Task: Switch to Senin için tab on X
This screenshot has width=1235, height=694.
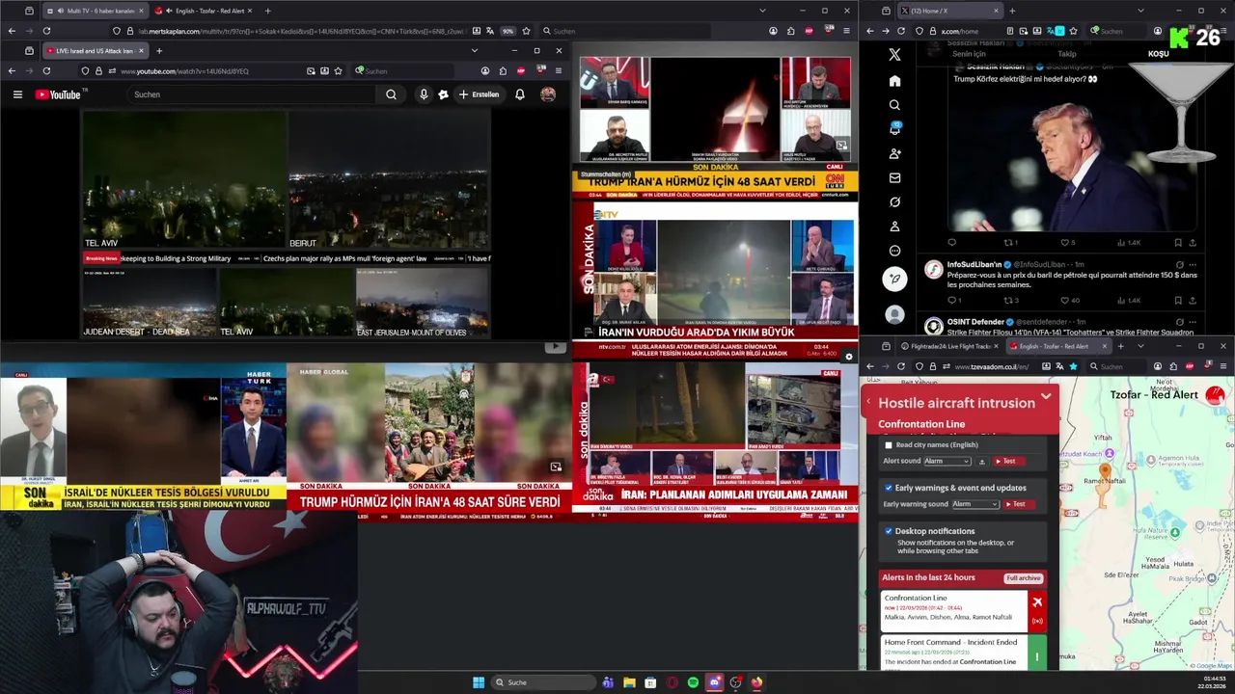Action: [x=969, y=54]
